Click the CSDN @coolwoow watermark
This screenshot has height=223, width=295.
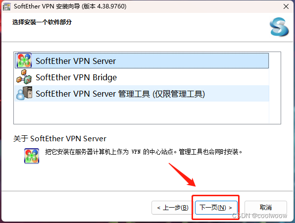[260, 216]
